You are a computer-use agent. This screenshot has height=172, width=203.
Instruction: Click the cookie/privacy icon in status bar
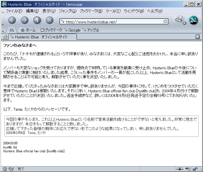(x=188, y=169)
